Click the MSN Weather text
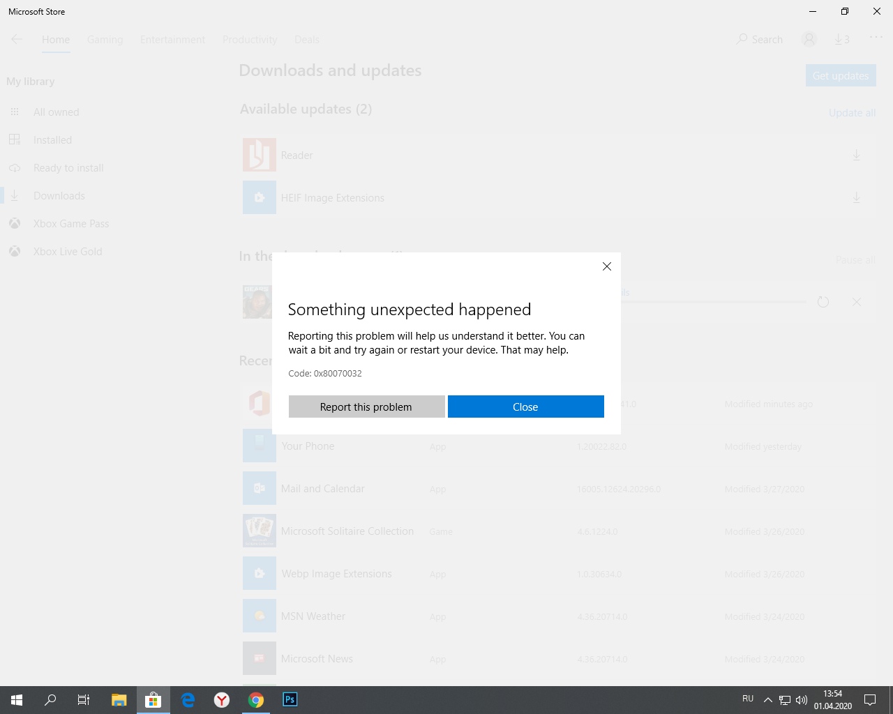Screen dimensions: 893x714 click(313, 616)
